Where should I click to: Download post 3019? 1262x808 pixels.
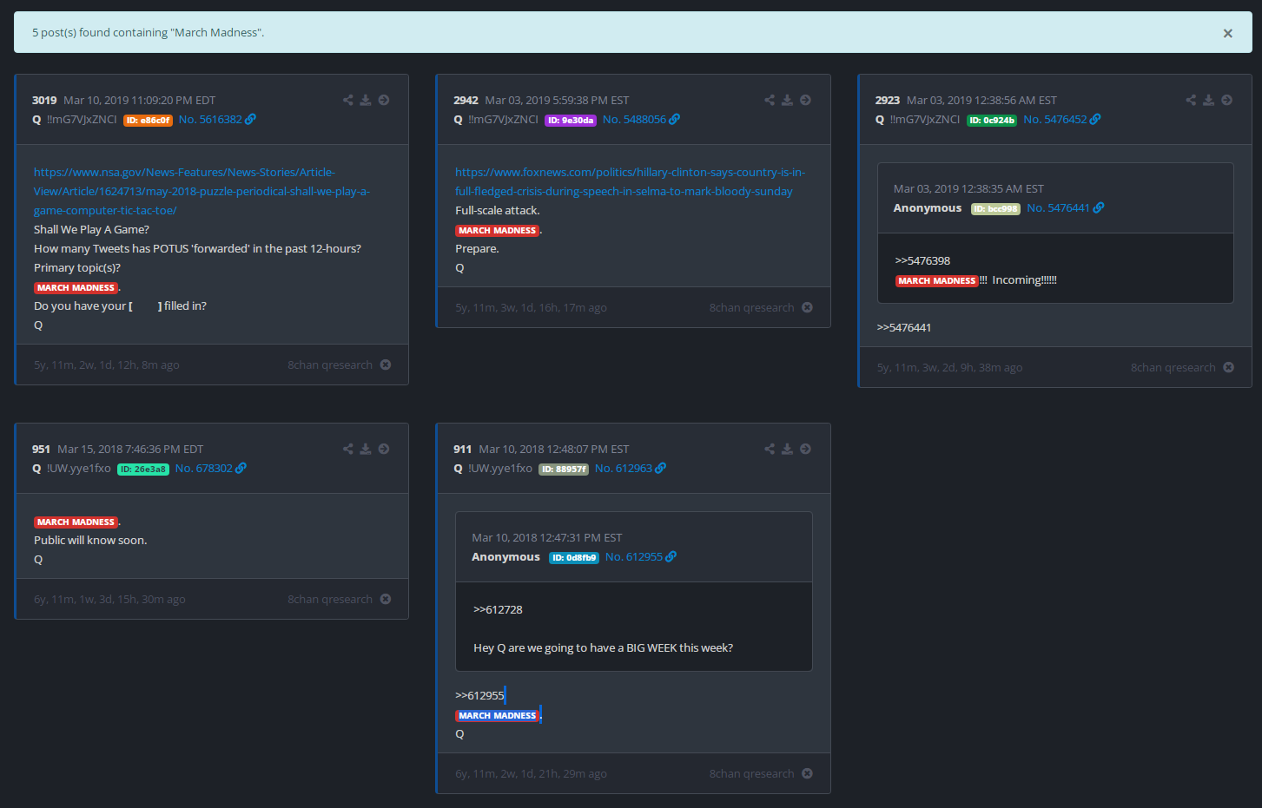pyautogui.click(x=366, y=100)
